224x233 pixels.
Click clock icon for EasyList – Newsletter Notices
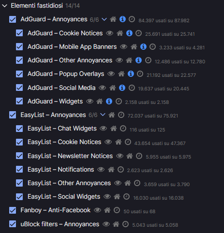tap(139, 156)
